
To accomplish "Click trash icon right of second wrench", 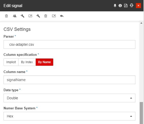I will coord(46,16).
